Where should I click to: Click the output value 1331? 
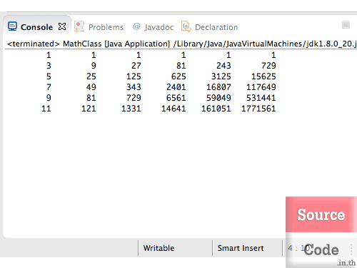coord(131,109)
